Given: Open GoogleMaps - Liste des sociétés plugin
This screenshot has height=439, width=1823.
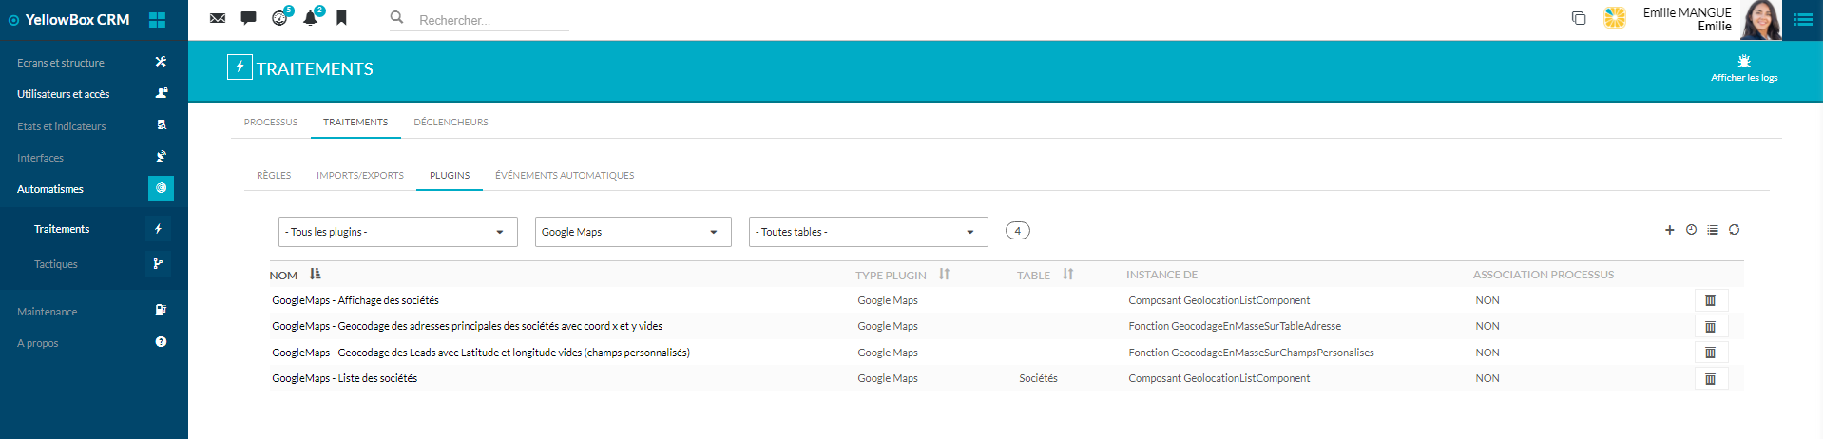Looking at the screenshot, I should click(x=344, y=378).
